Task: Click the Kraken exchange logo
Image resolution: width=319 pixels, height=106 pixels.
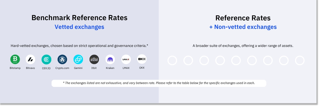Action: coord(110,60)
